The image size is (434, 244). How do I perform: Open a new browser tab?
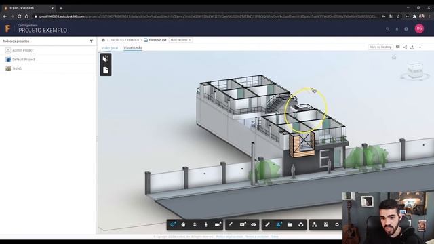pyautogui.click(x=61, y=8)
